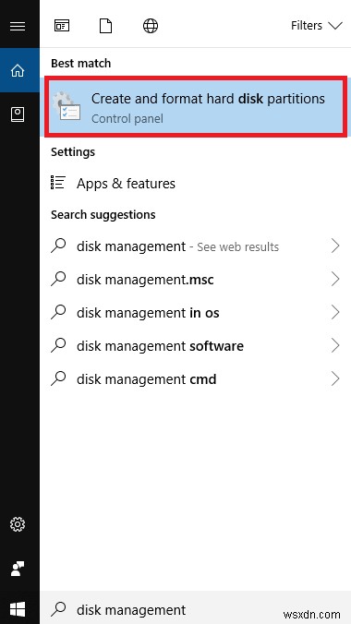Click search icon beside disk management in os
The width and height of the screenshot is (351, 624).
[x=58, y=312]
